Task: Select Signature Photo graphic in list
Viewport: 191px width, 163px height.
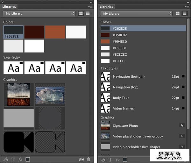Action: click(125, 126)
